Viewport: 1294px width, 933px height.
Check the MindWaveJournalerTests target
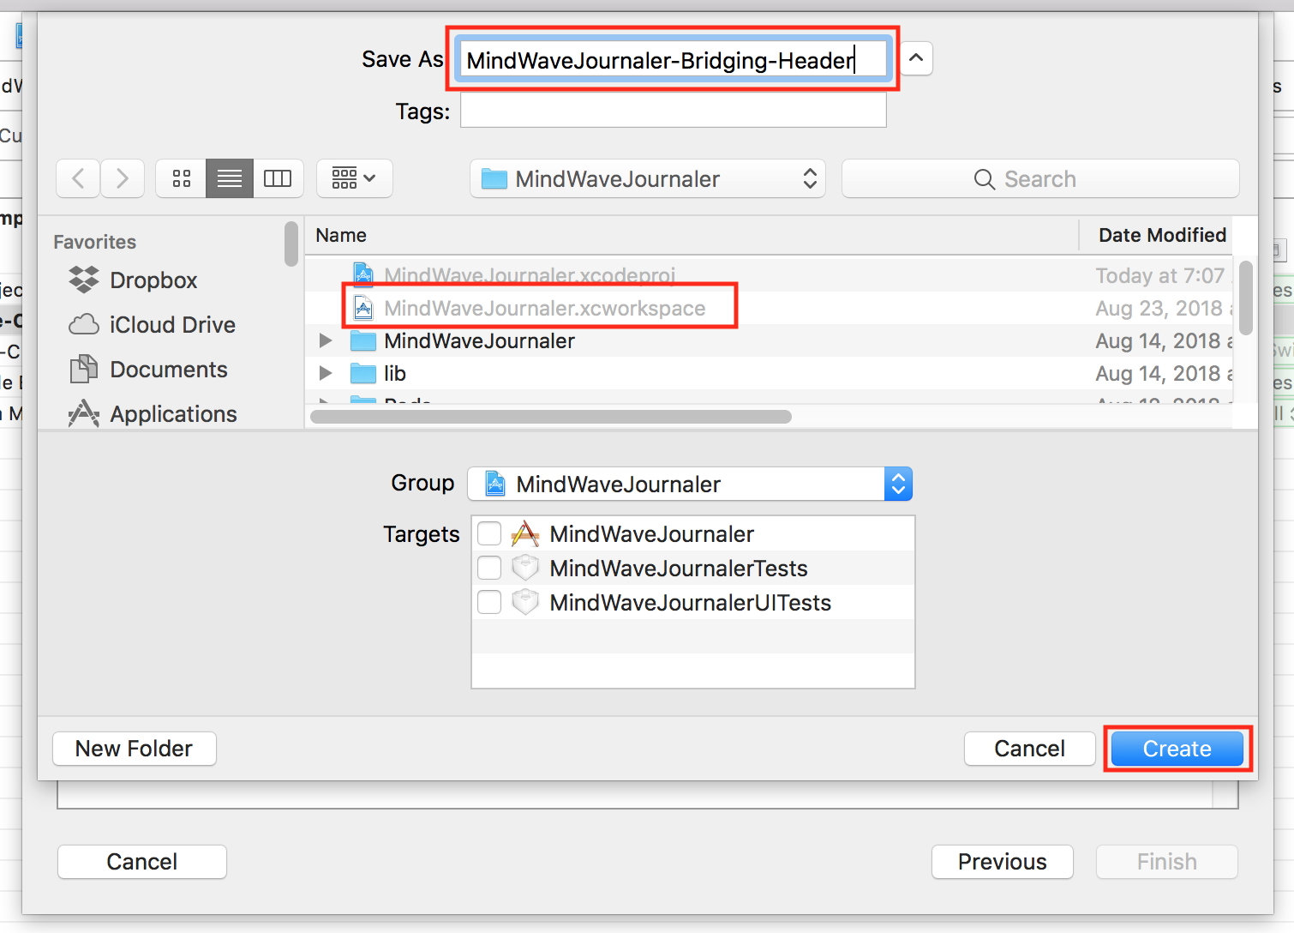(x=489, y=569)
